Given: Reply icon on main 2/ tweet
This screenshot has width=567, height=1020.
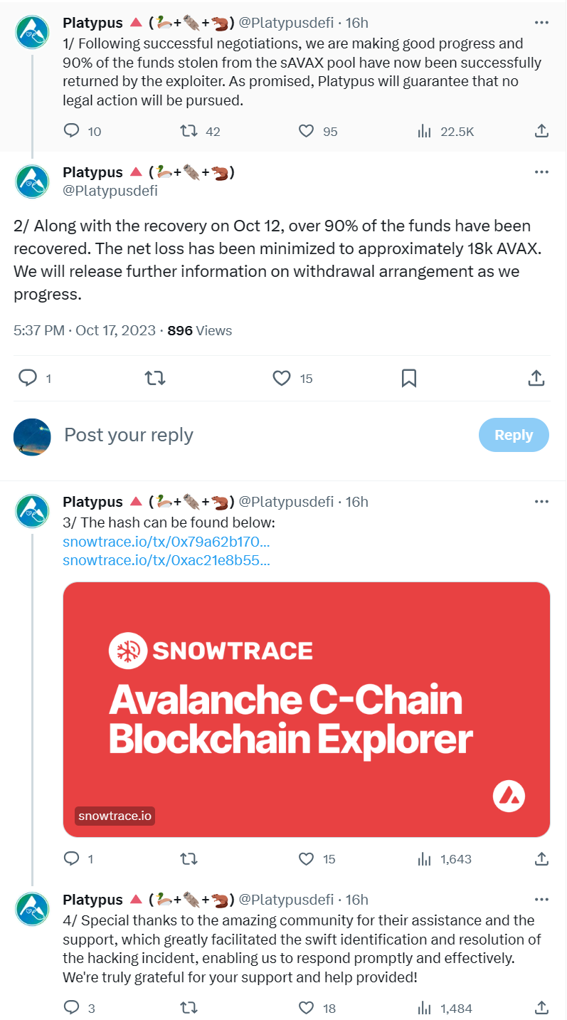Looking at the screenshot, I should coord(27,378).
